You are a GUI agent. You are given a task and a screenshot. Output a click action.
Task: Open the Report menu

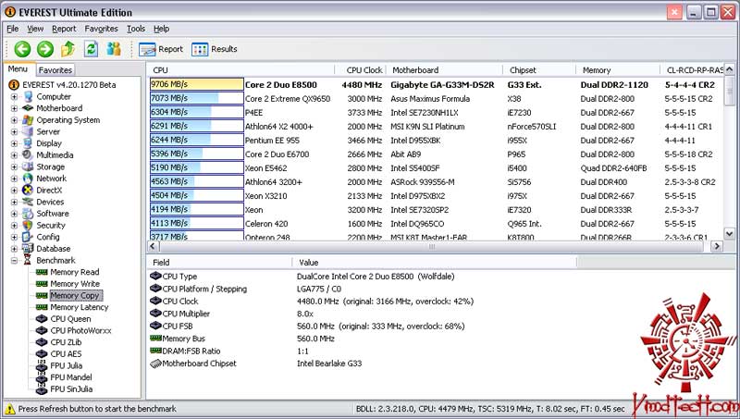point(64,29)
